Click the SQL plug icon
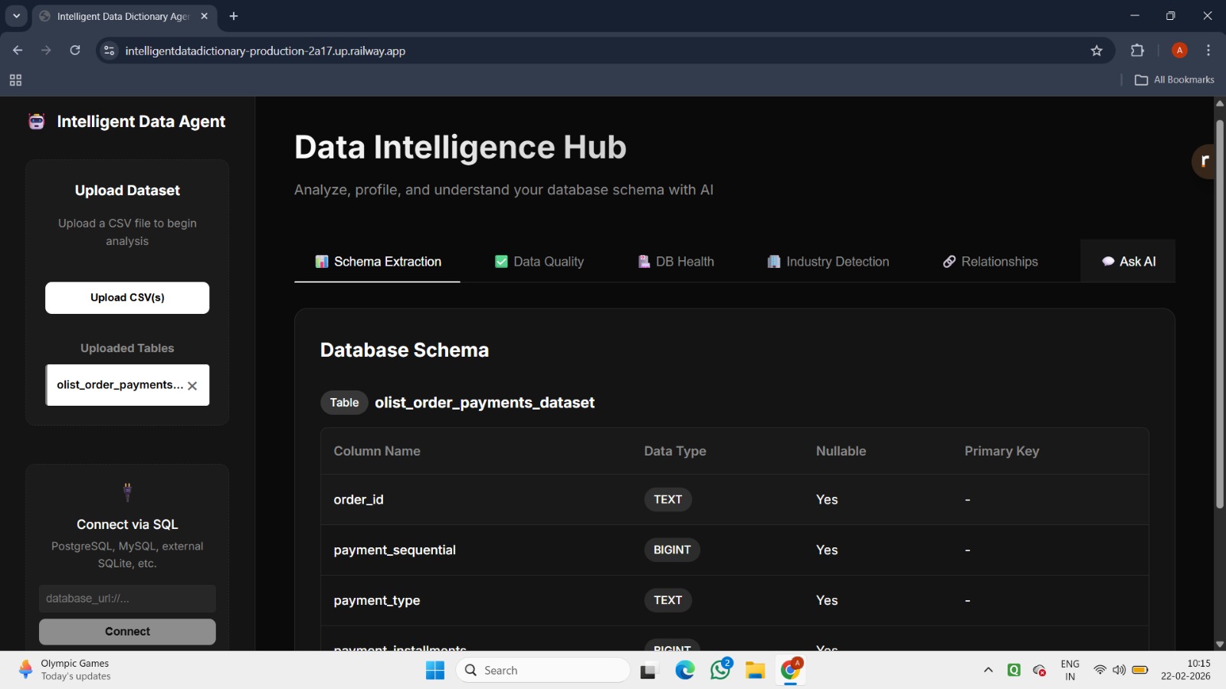The image size is (1226, 689). click(127, 491)
